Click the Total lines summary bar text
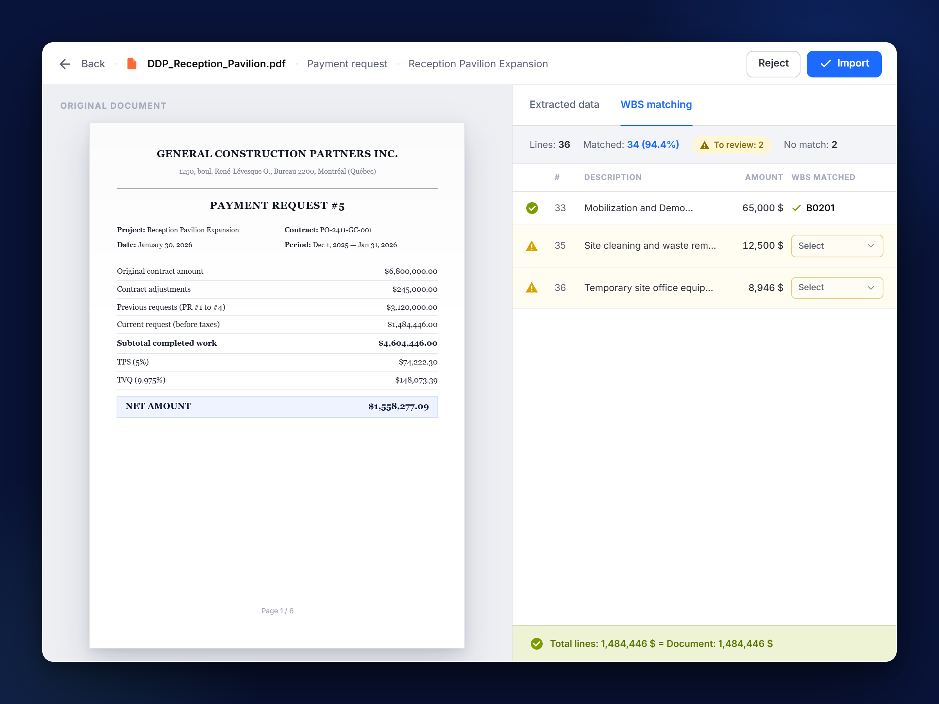The height and width of the screenshot is (704, 939). tap(661, 644)
